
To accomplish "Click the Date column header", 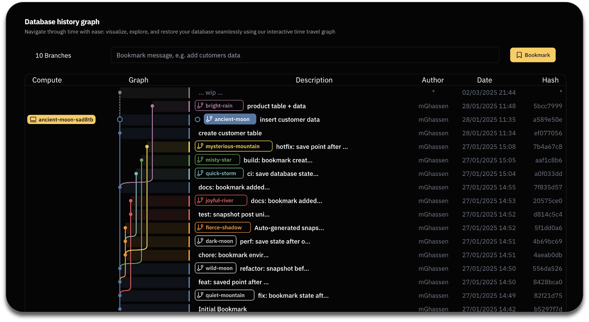I will point(485,80).
